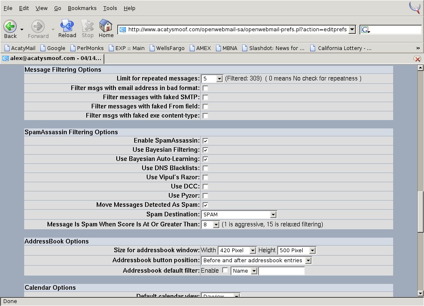Open the addressbook filter Name dropdown
The height and width of the screenshot is (306, 424).
pyautogui.click(x=243, y=271)
